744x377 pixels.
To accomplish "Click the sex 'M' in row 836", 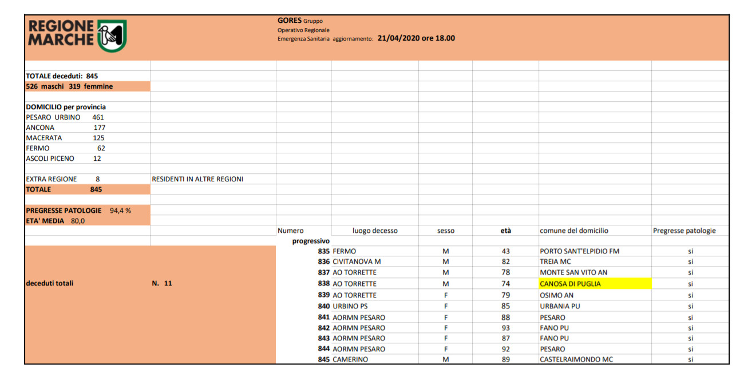I will (445, 261).
